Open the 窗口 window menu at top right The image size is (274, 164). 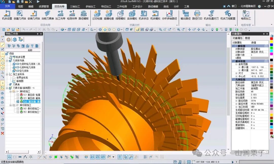click(x=234, y=6)
